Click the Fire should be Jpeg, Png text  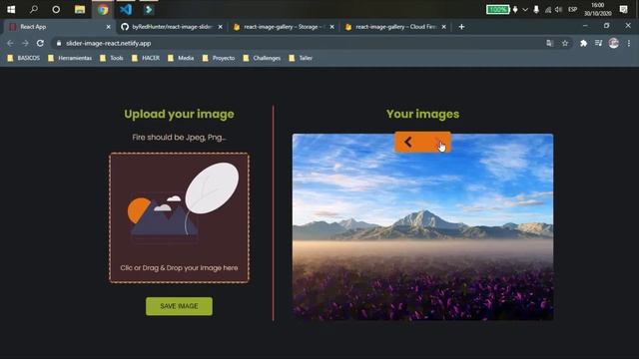179,138
